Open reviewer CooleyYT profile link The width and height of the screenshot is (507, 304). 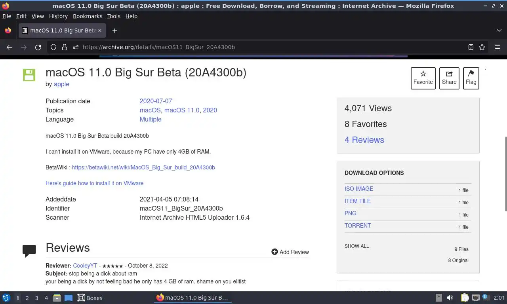(x=85, y=266)
